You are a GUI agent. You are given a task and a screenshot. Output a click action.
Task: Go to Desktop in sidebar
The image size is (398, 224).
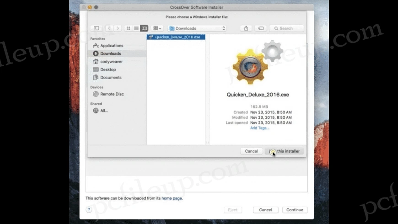(108, 69)
